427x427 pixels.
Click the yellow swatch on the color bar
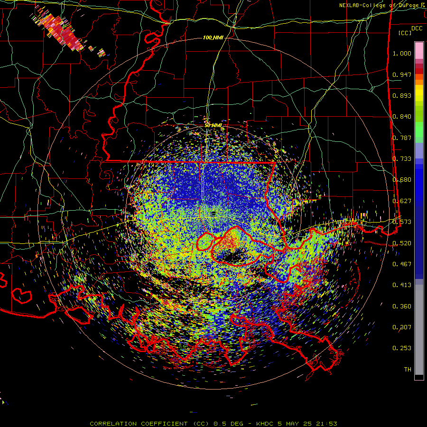419,93
